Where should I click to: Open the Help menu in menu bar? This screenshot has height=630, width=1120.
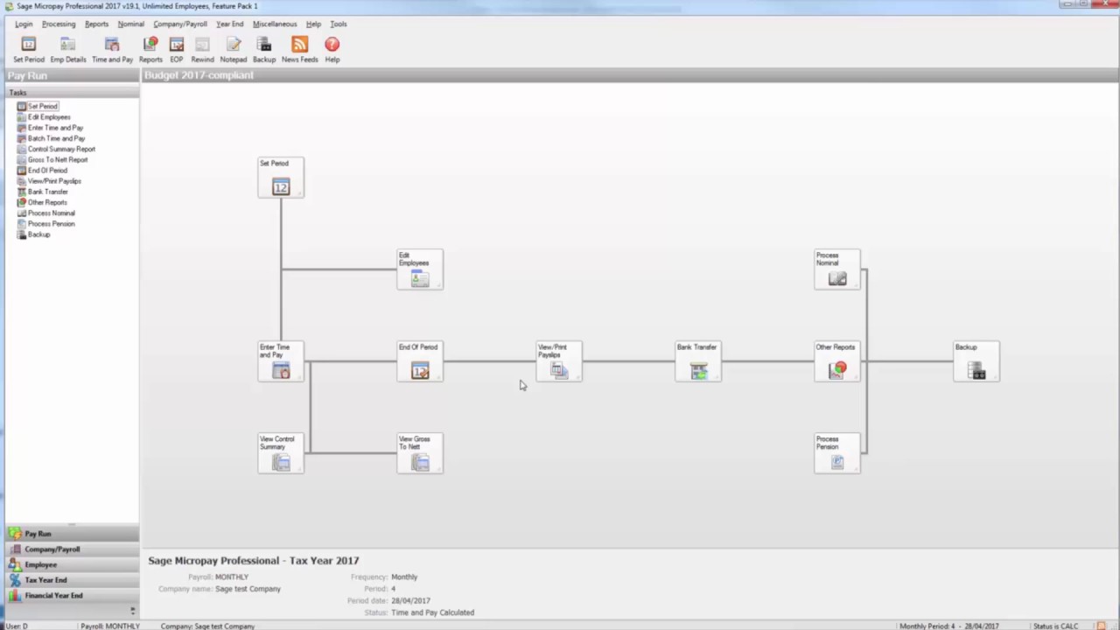(x=313, y=24)
